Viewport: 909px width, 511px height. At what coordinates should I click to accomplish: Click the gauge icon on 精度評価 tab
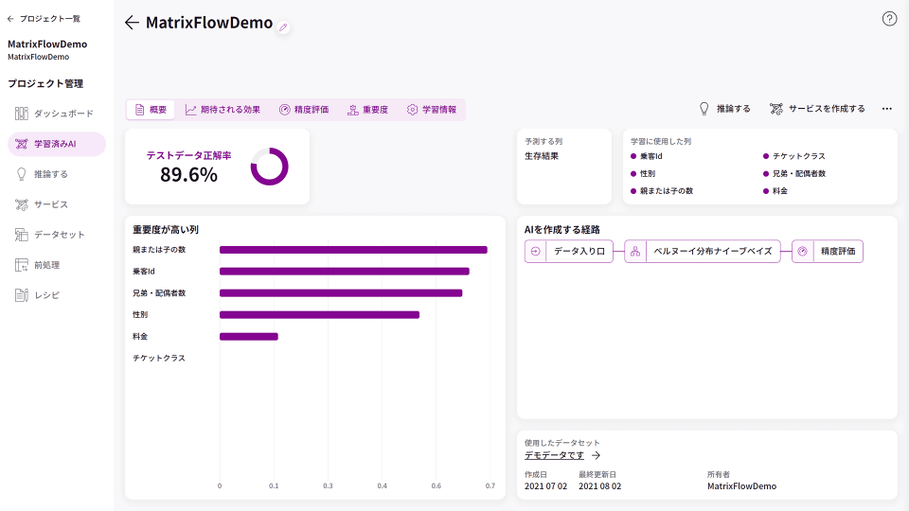285,110
